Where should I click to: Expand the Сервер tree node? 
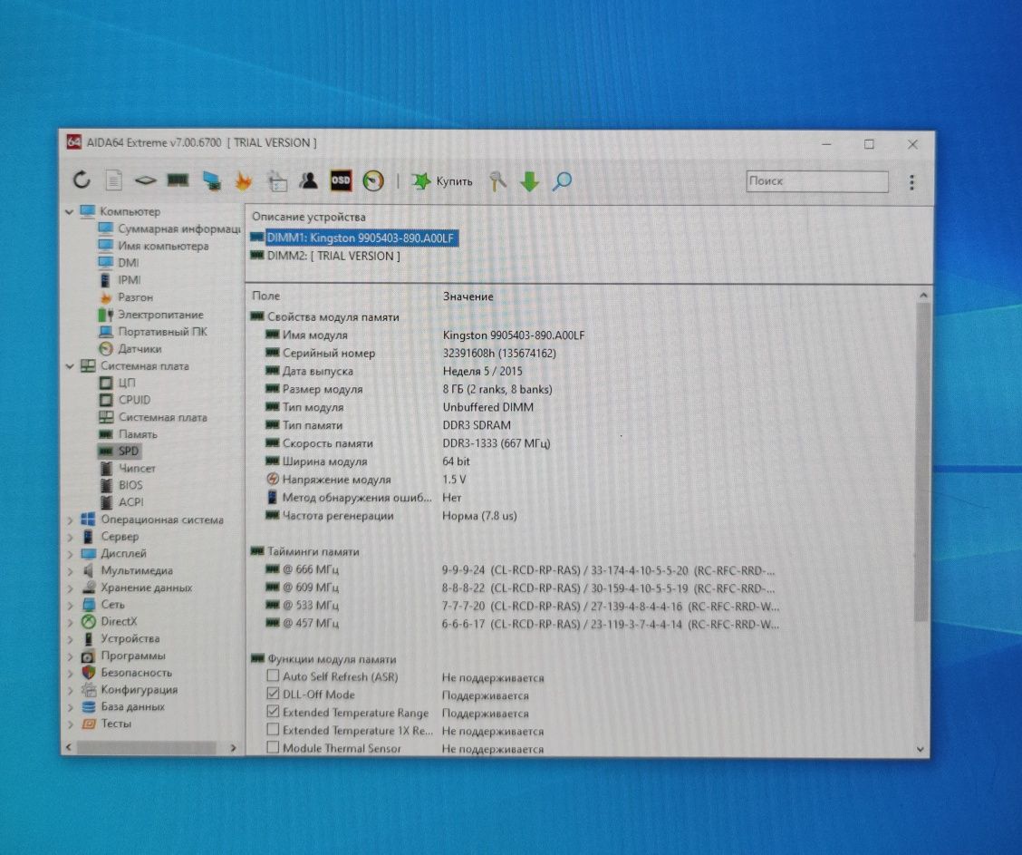coord(70,538)
